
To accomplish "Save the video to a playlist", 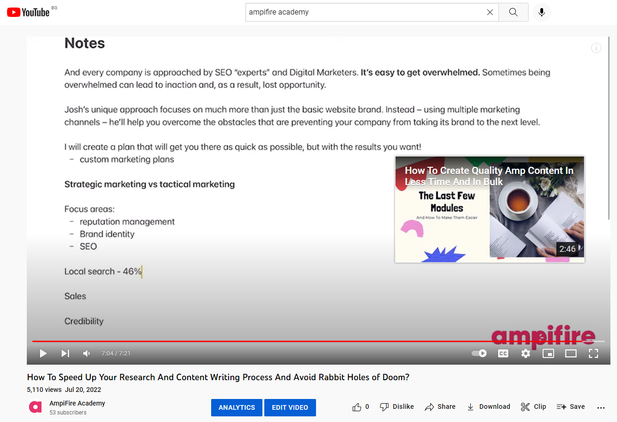I will (571, 407).
